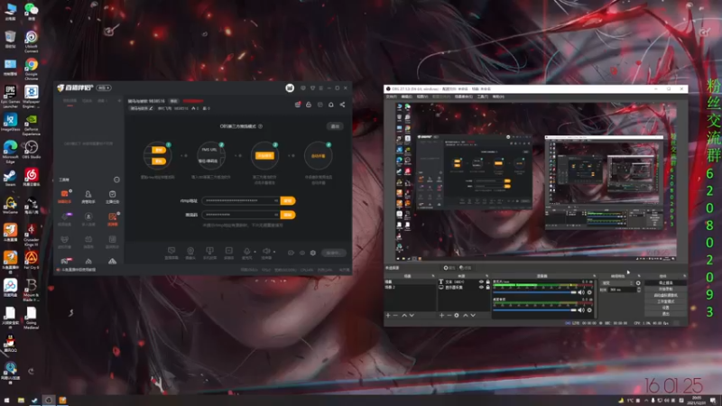Switch to the first tab in the live companion sidebar
Screen dimensions: 722x406
pyautogui.click(x=70, y=101)
